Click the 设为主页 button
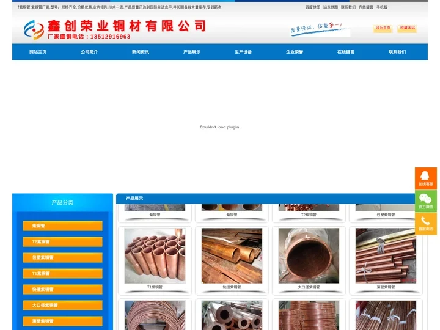The width and height of the screenshot is (440, 330). (x=383, y=28)
